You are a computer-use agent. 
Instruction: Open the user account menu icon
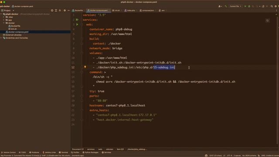pyautogui.click(x=220, y=6)
